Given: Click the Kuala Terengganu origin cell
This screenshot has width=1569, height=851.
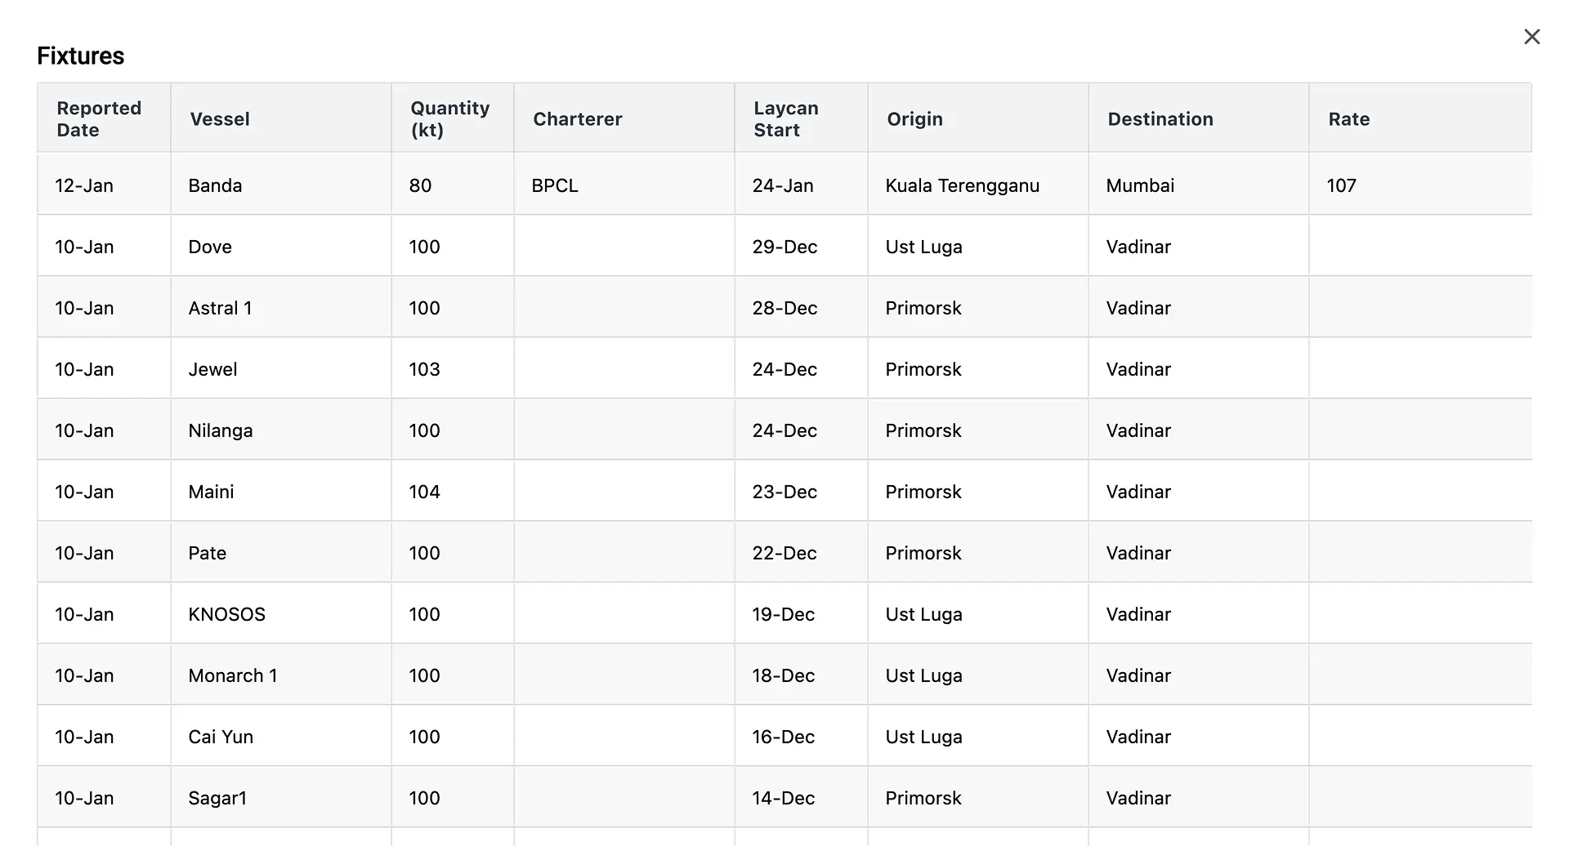Looking at the screenshot, I should coord(962,185).
